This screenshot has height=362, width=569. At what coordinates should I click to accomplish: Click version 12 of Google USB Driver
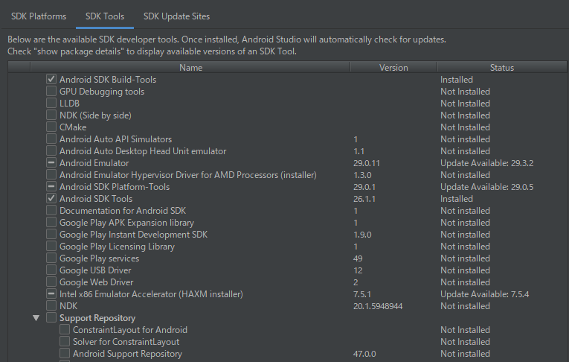(358, 270)
